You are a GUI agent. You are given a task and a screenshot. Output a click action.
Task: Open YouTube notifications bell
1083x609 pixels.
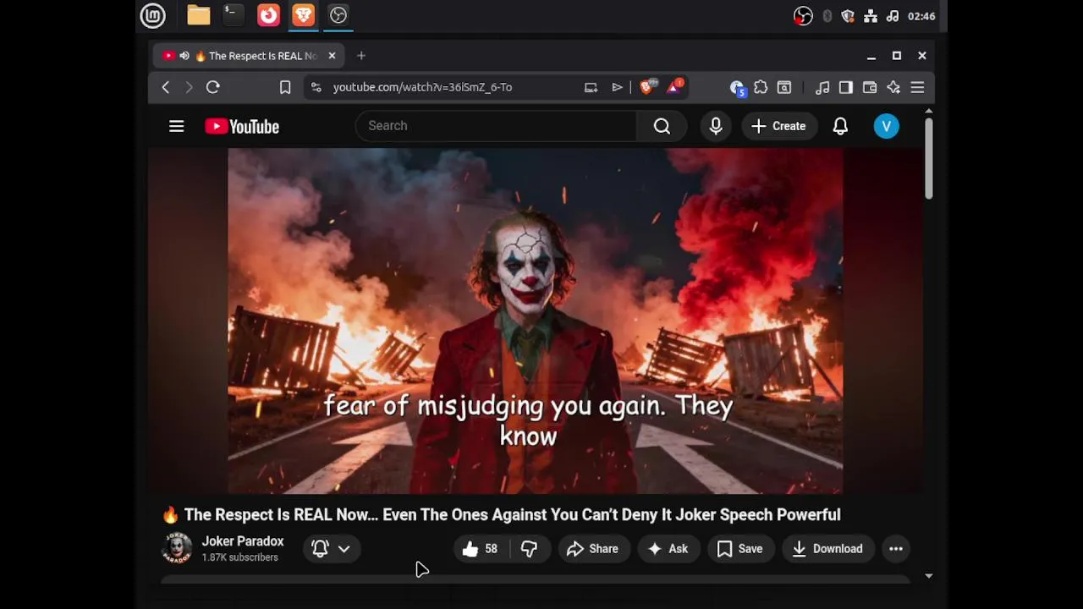coord(840,126)
